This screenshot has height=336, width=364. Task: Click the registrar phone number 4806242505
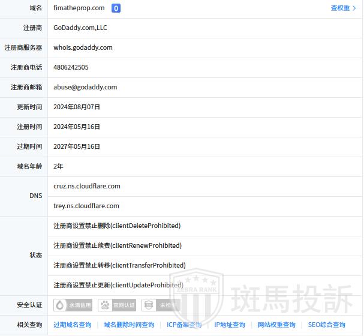(x=71, y=67)
